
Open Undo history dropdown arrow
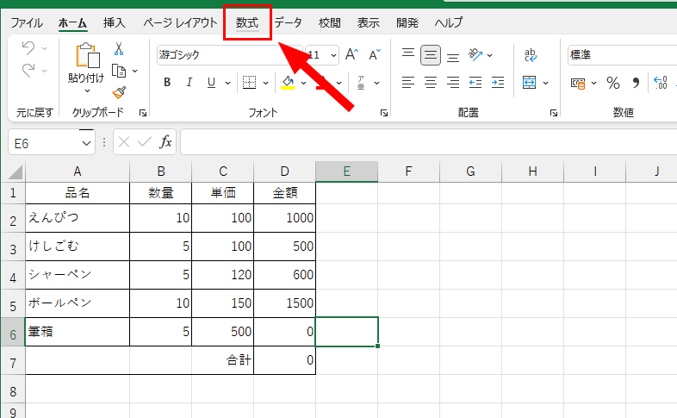click(45, 48)
